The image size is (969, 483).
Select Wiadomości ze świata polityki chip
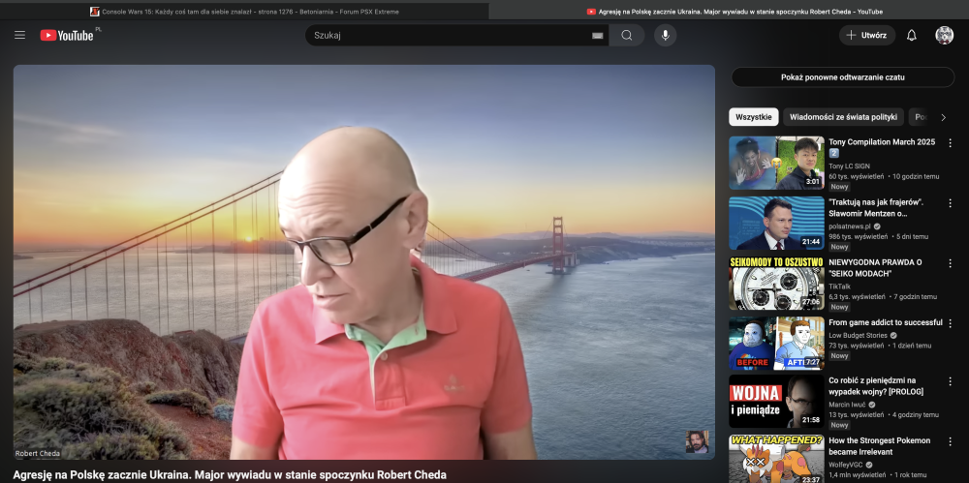(x=843, y=117)
